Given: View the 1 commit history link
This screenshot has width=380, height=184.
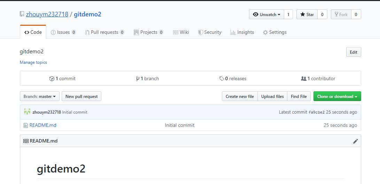Looking at the screenshot, I should (62, 78).
